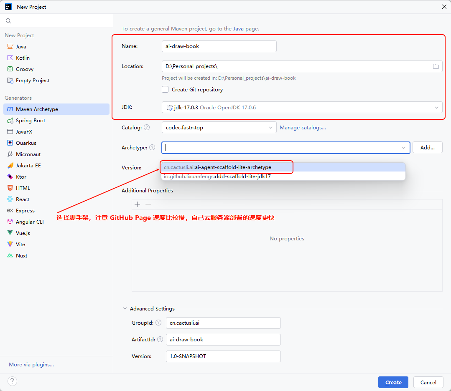451x391 pixels.
Task: Click the Kotlin icon in sidebar
Action: [10, 58]
